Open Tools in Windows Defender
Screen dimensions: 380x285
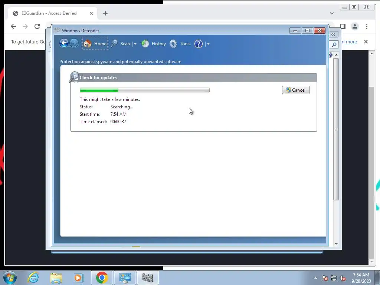(x=180, y=44)
